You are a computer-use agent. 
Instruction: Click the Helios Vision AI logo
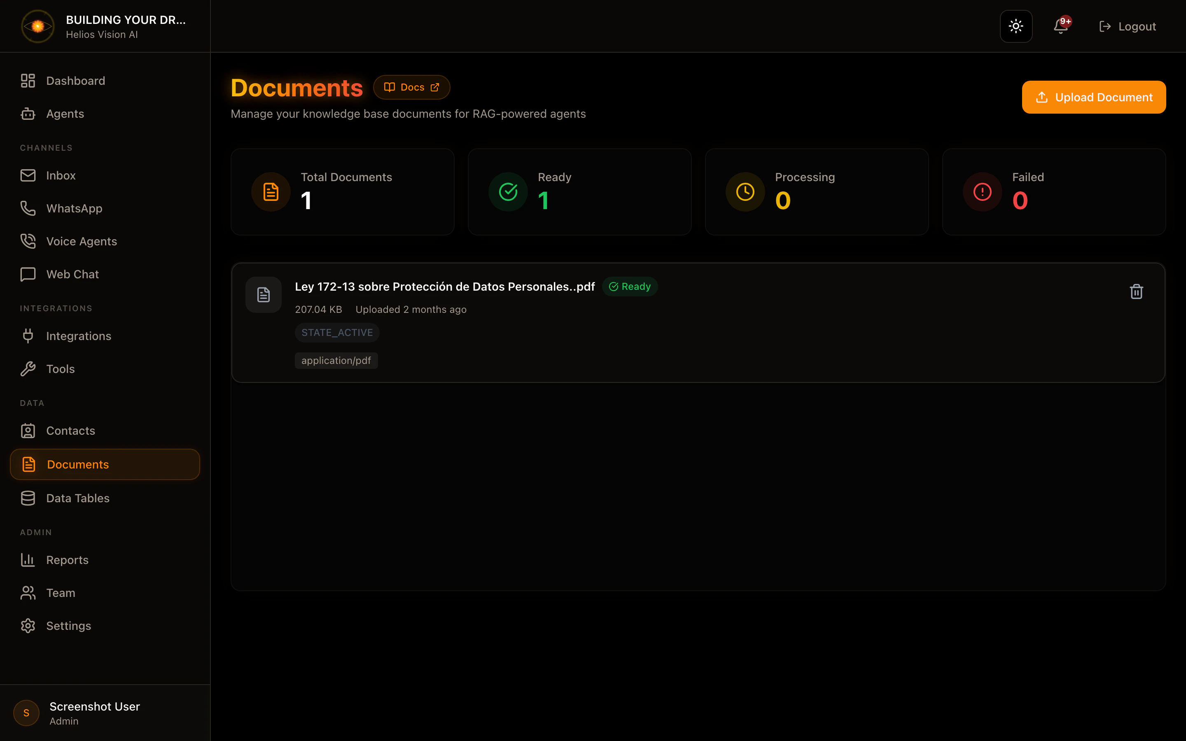(x=37, y=26)
